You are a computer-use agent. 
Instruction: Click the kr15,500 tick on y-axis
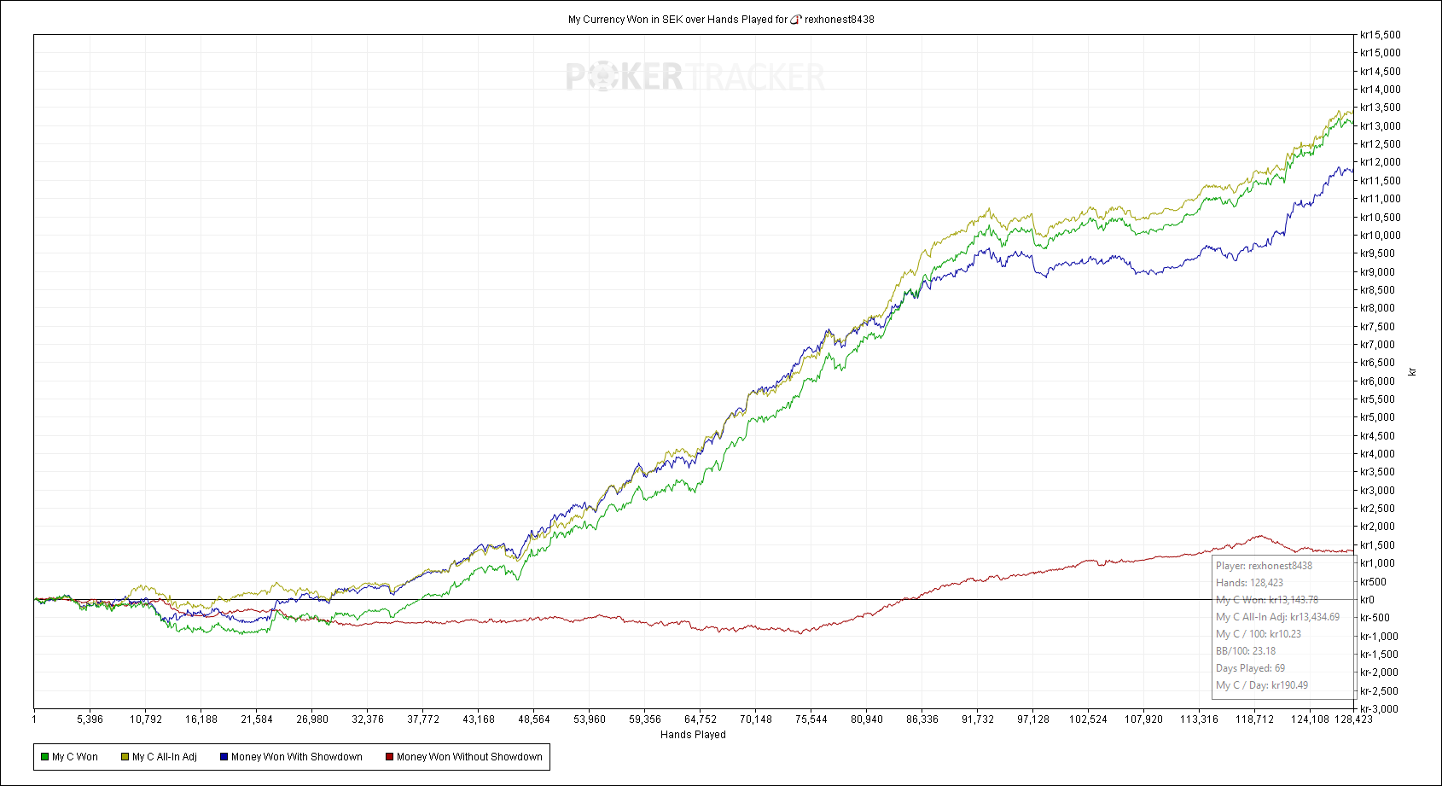1380,35
